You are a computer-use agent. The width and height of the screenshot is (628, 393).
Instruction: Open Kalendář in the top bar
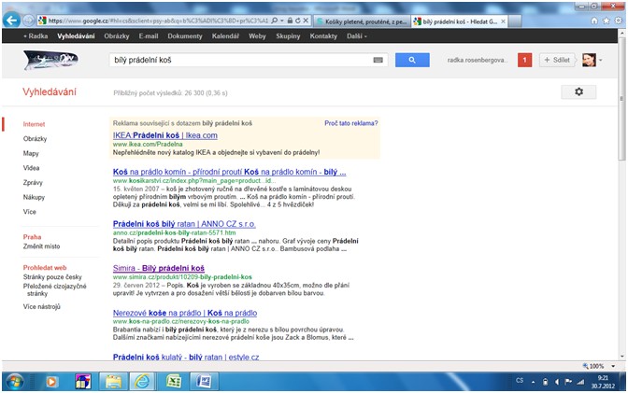point(225,36)
